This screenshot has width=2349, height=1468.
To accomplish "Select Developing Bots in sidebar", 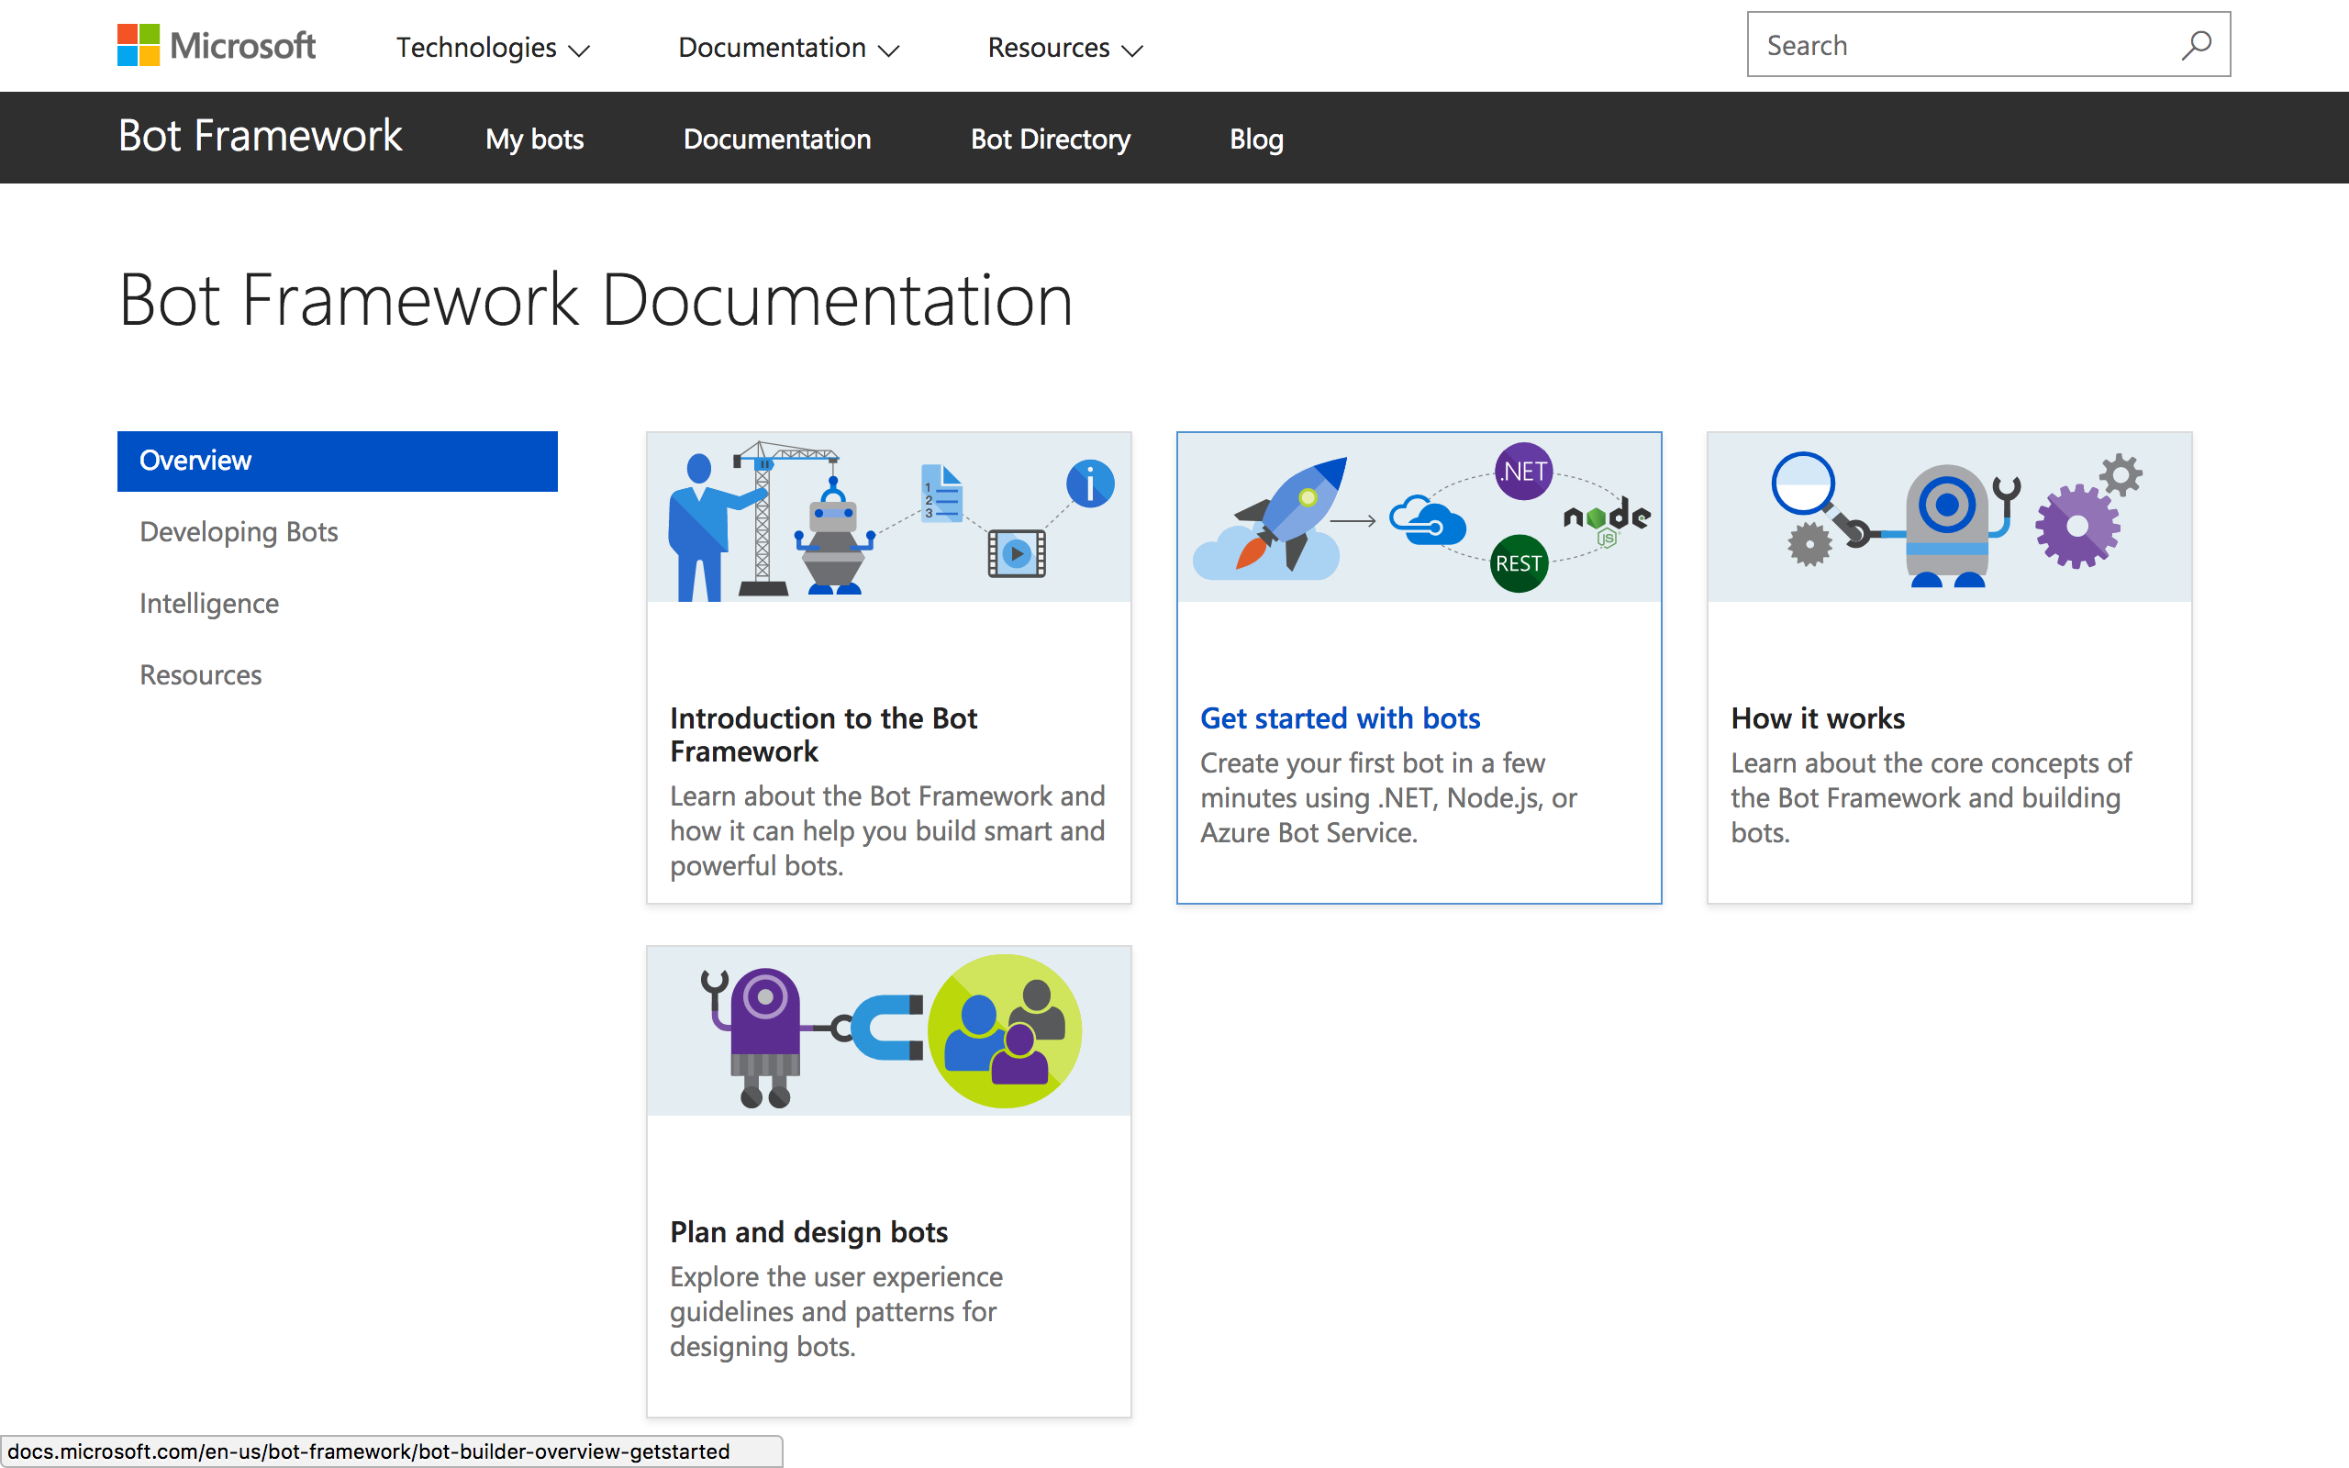I will click(239, 531).
